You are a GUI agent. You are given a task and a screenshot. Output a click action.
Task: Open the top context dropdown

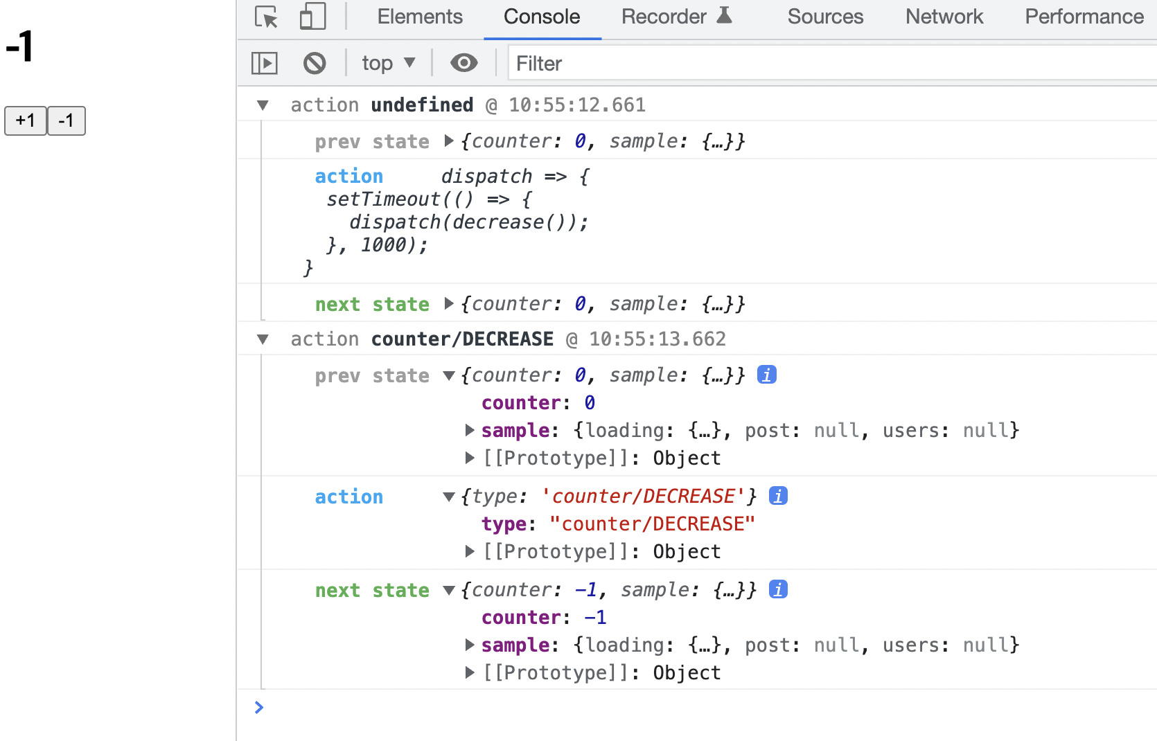tap(388, 64)
